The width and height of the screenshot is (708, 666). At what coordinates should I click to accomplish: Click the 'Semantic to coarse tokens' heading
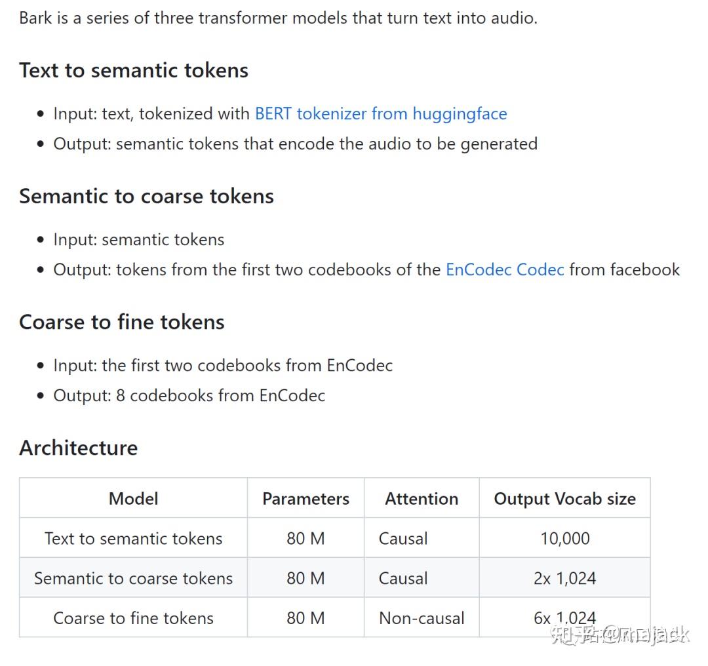146,196
